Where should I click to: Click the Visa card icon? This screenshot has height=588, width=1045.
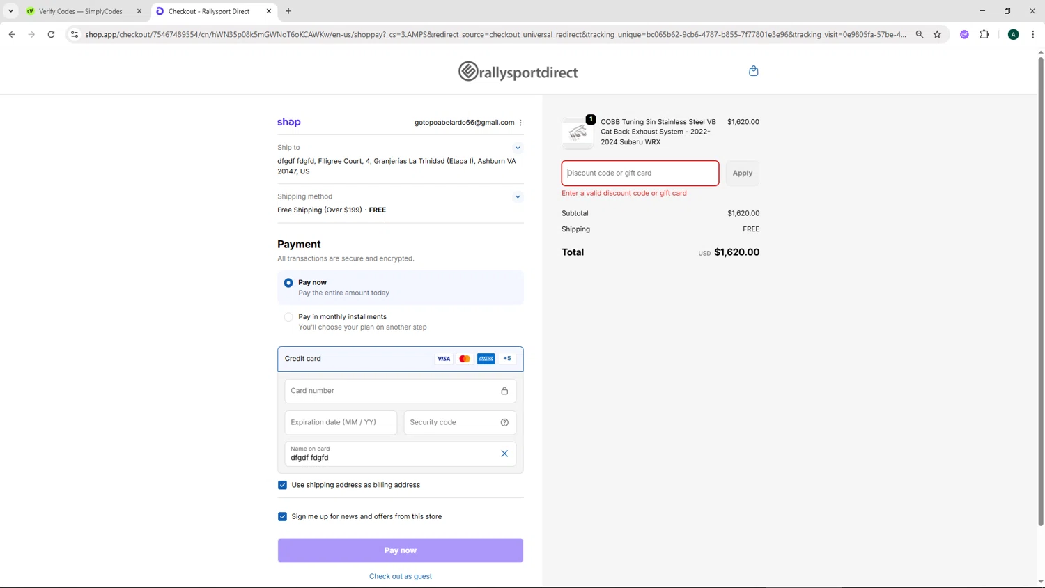coord(443,359)
